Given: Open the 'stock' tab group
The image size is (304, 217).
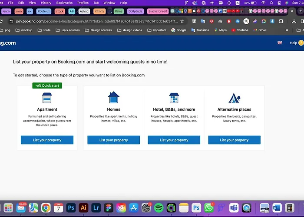Looking at the screenshot, I should [x=60, y=11].
